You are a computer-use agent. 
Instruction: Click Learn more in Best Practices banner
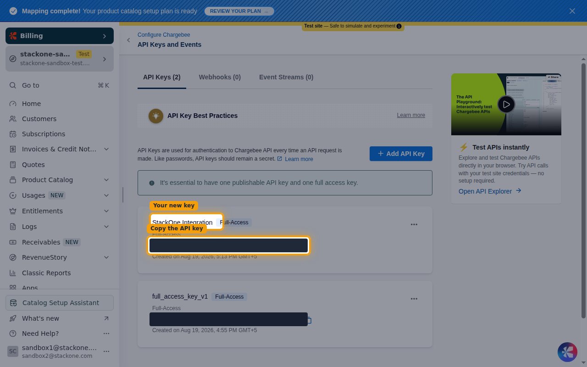411,115
